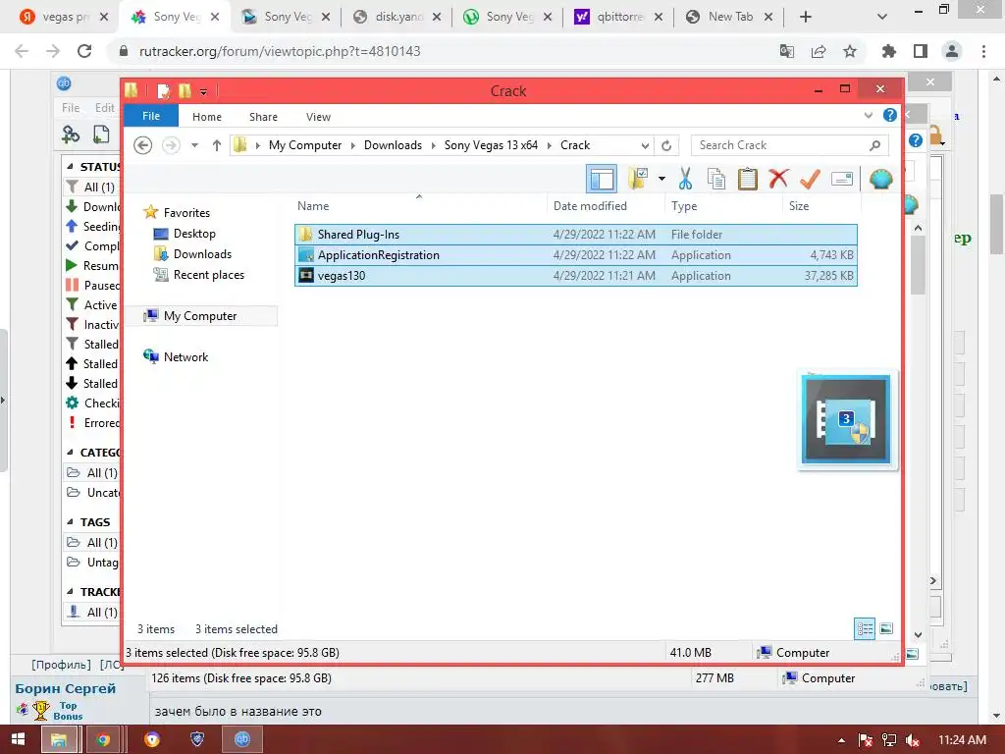Switch to the disk.yandex browser tab
The height and width of the screenshot is (754, 1005).
[x=397, y=17]
